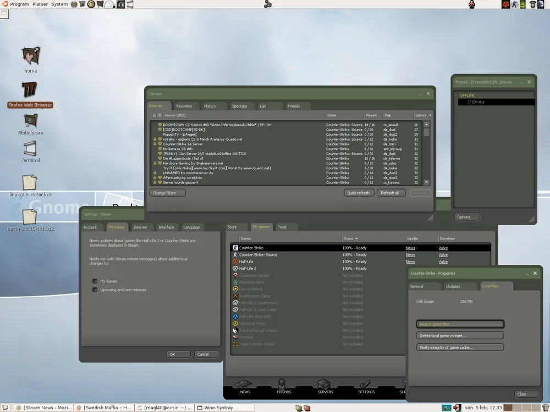Open the System menu in top panel
The height and width of the screenshot is (412, 550).
click(59, 4)
